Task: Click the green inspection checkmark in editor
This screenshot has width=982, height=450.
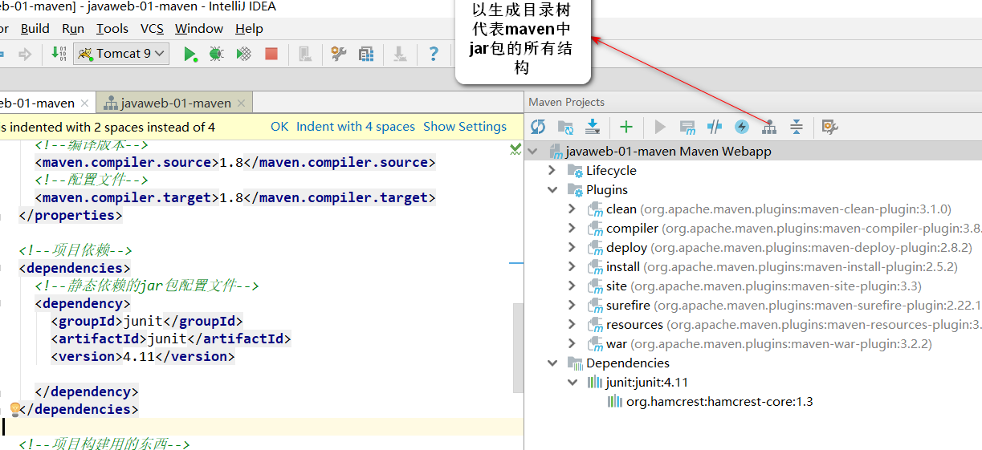Action: 515,149
